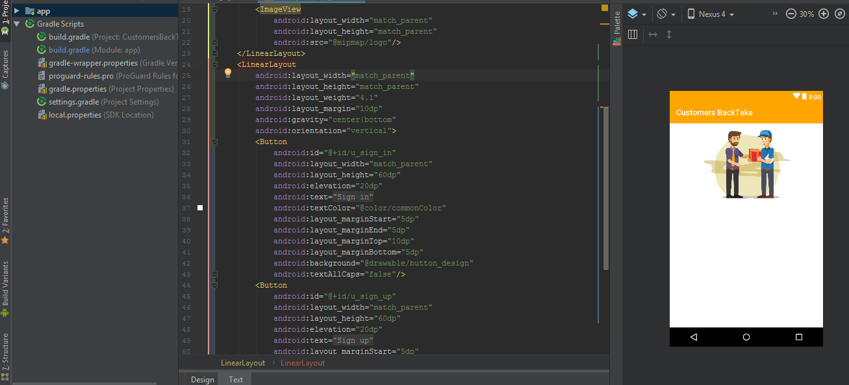Click LinearLayout in the breadcrumb bar
849x385 pixels.
click(242, 363)
